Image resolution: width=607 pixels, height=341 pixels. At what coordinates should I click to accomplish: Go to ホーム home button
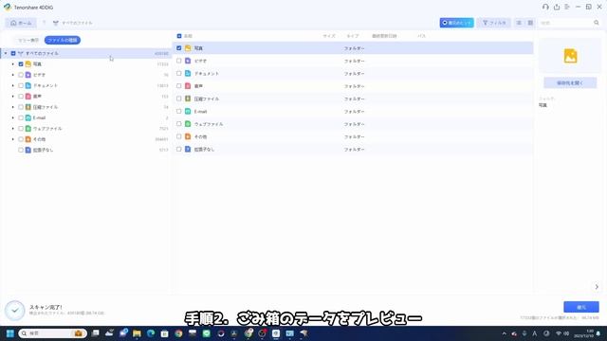click(x=21, y=23)
